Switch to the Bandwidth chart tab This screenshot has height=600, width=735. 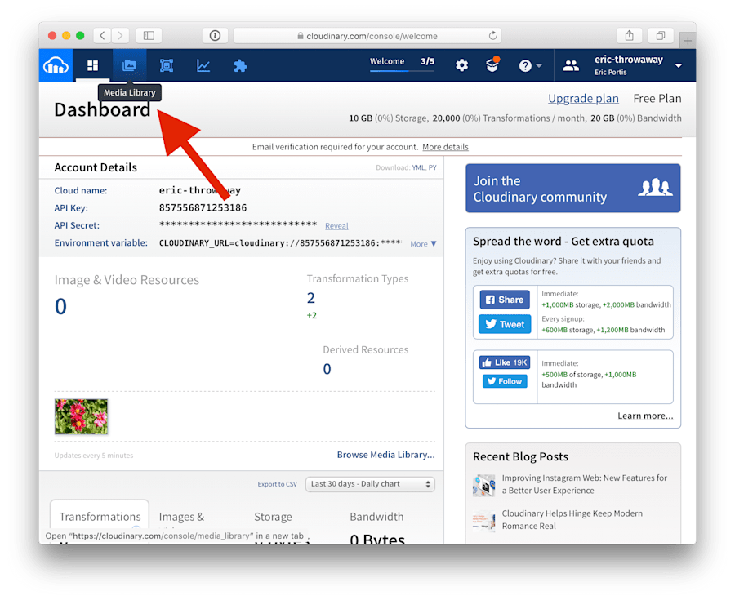[x=376, y=517]
